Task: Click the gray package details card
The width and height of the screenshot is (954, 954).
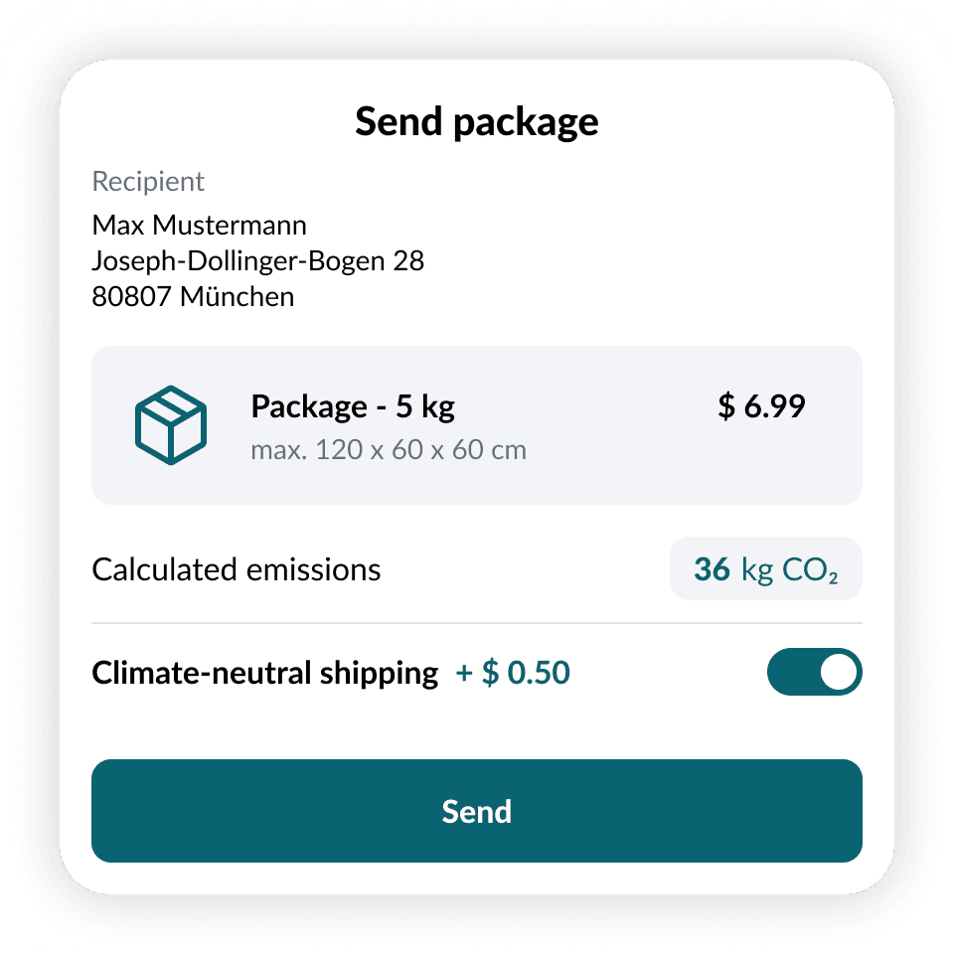Action: tap(477, 424)
